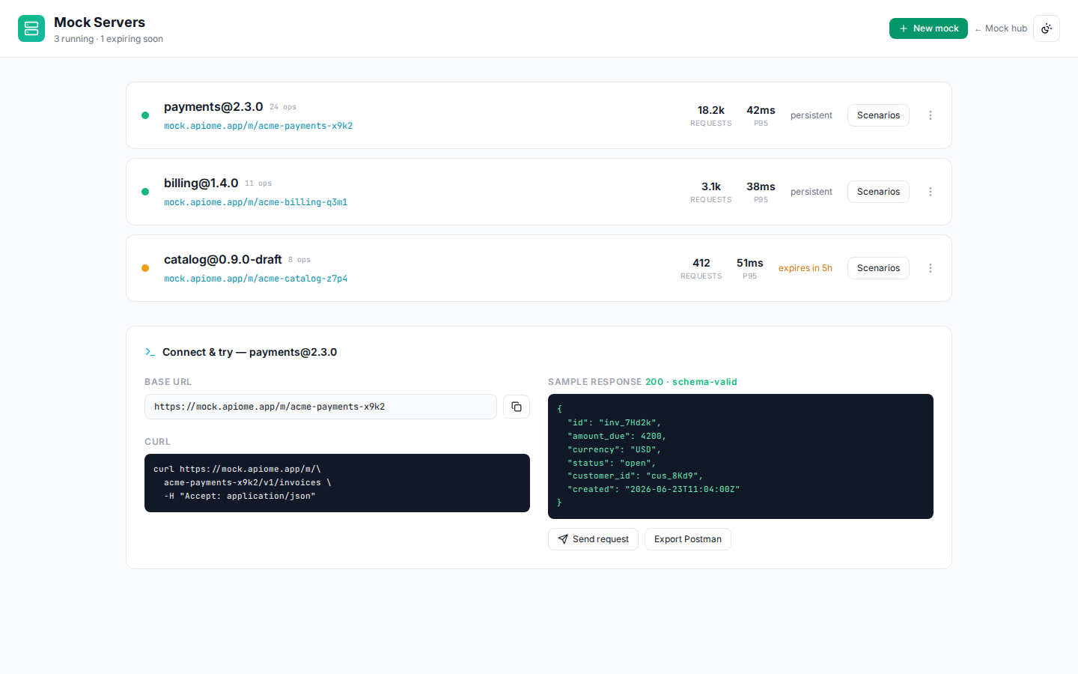Viewport: 1078px width, 674px height.
Task: Open the more options menu for catalog@0.9.0-draft
Action: pyautogui.click(x=931, y=268)
